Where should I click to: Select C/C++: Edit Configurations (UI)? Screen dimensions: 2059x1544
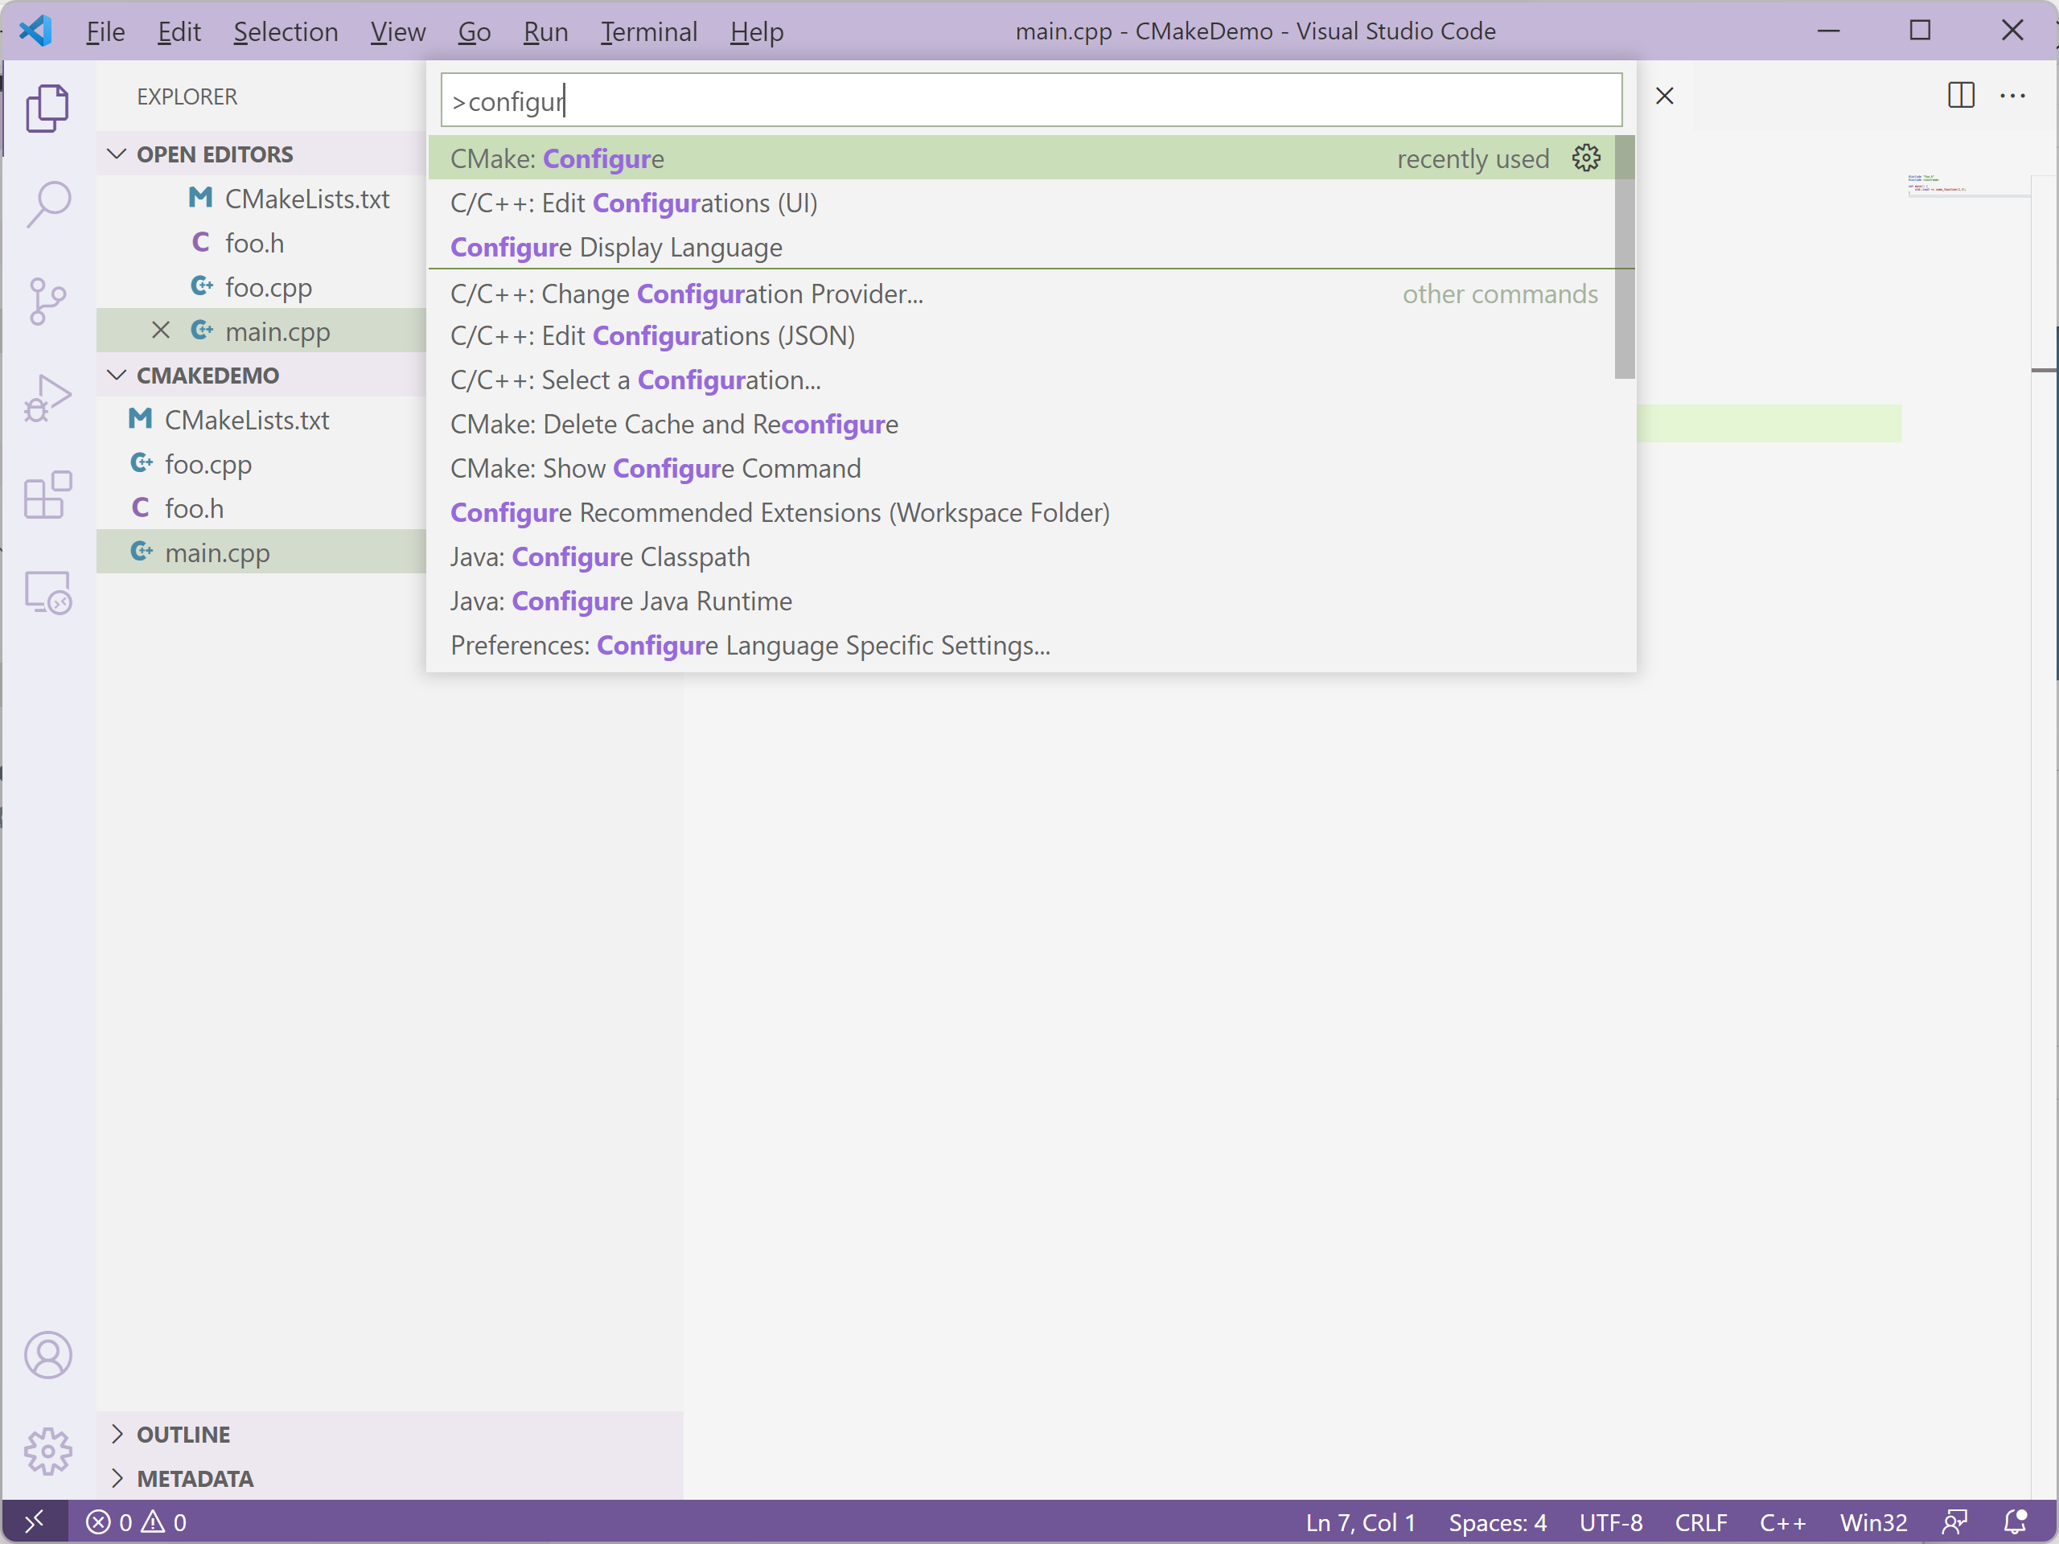point(1021,203)
